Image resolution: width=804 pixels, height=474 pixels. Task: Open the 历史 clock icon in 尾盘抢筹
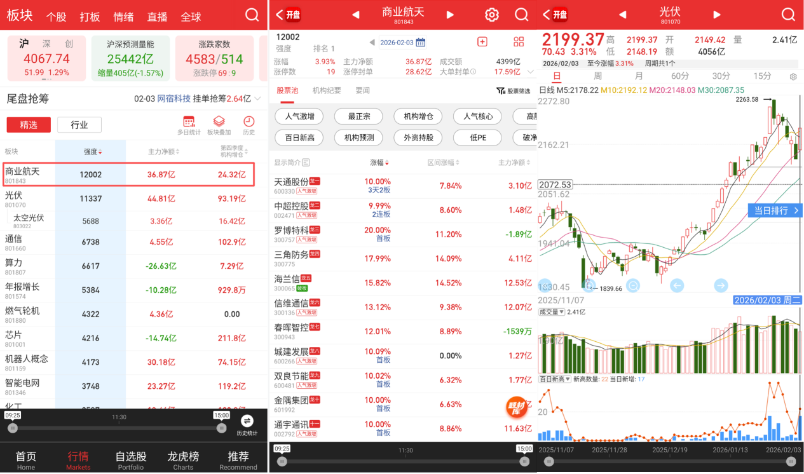249,125
